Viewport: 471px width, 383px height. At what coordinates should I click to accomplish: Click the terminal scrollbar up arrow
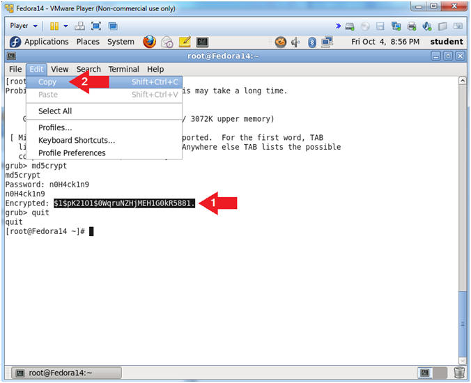(463, 81)
